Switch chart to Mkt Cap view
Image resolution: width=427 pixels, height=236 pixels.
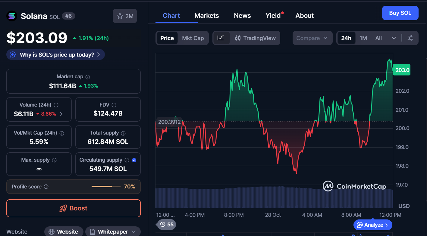(193, 38)
